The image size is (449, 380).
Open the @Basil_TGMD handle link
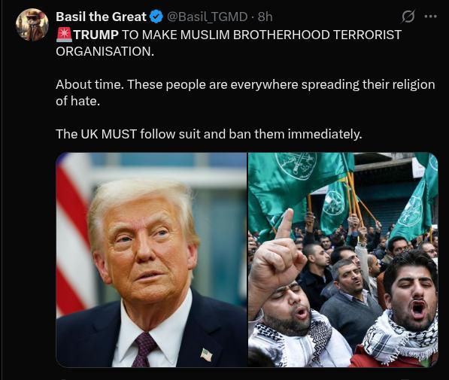pos(207,17)
